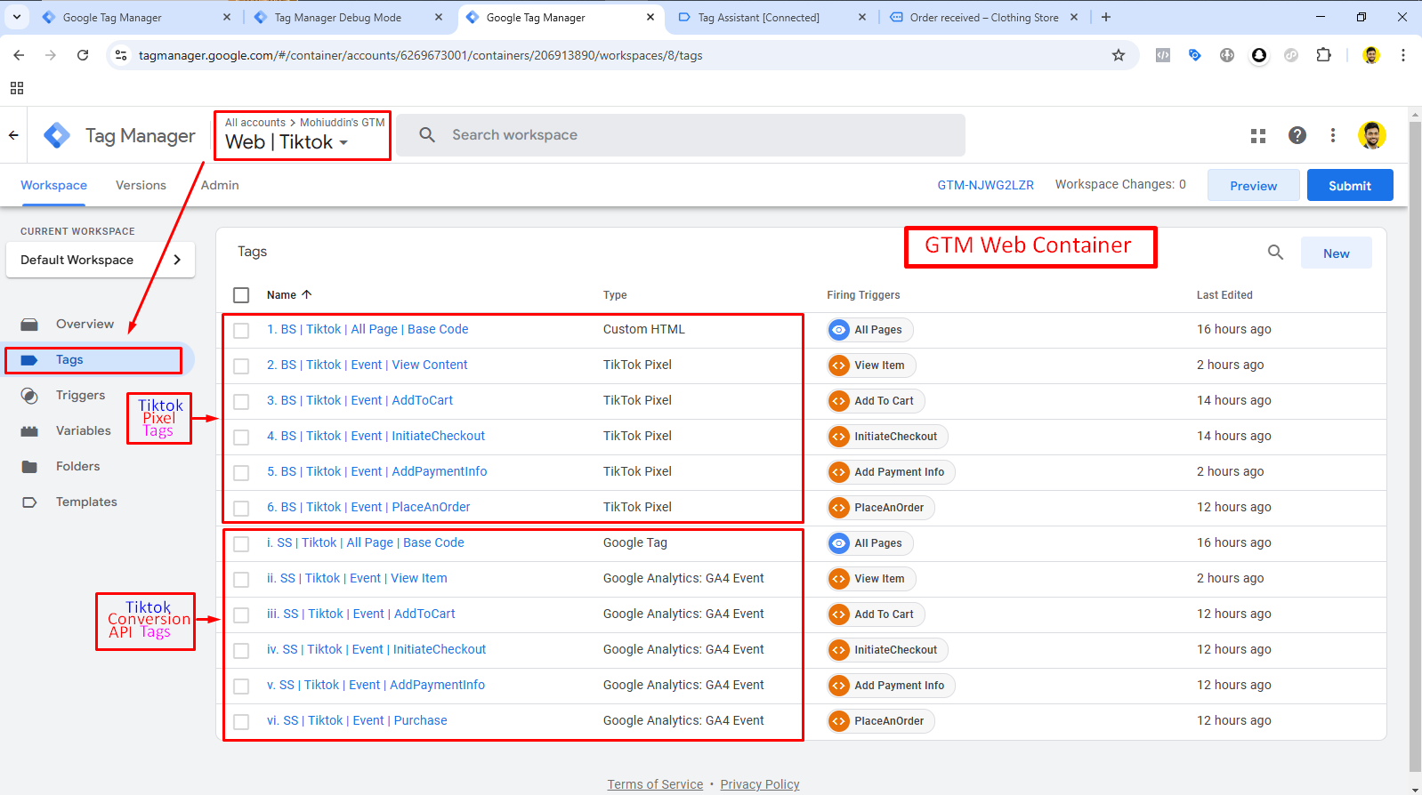Tick the select-all checkbox in the Name header
The height and width of the screenshot is (795, 1422).
[241, 295]
